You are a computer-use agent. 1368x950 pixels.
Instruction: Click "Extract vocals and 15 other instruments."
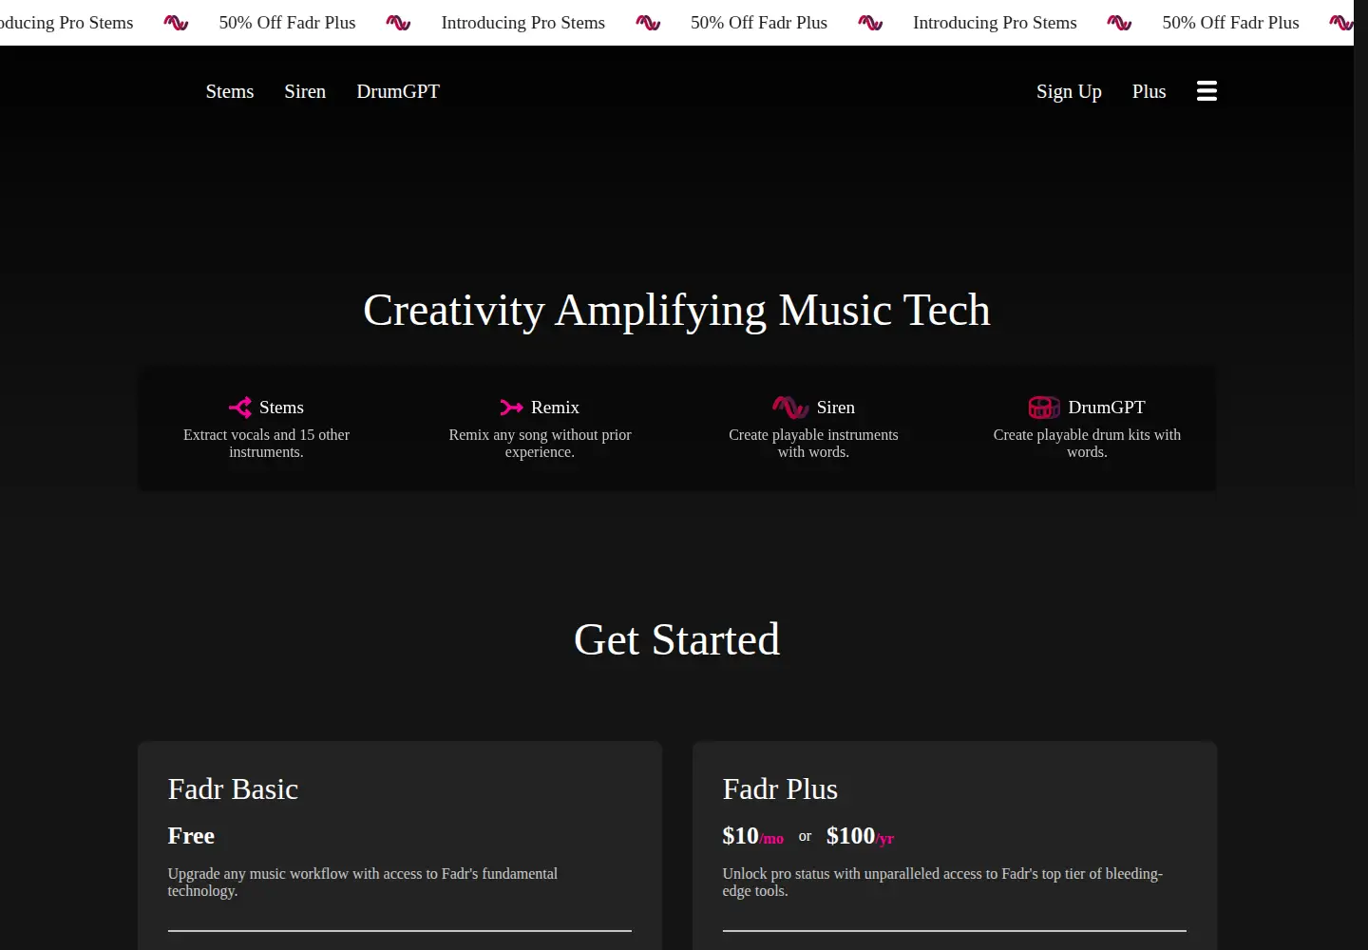click(x=266, y=444)
